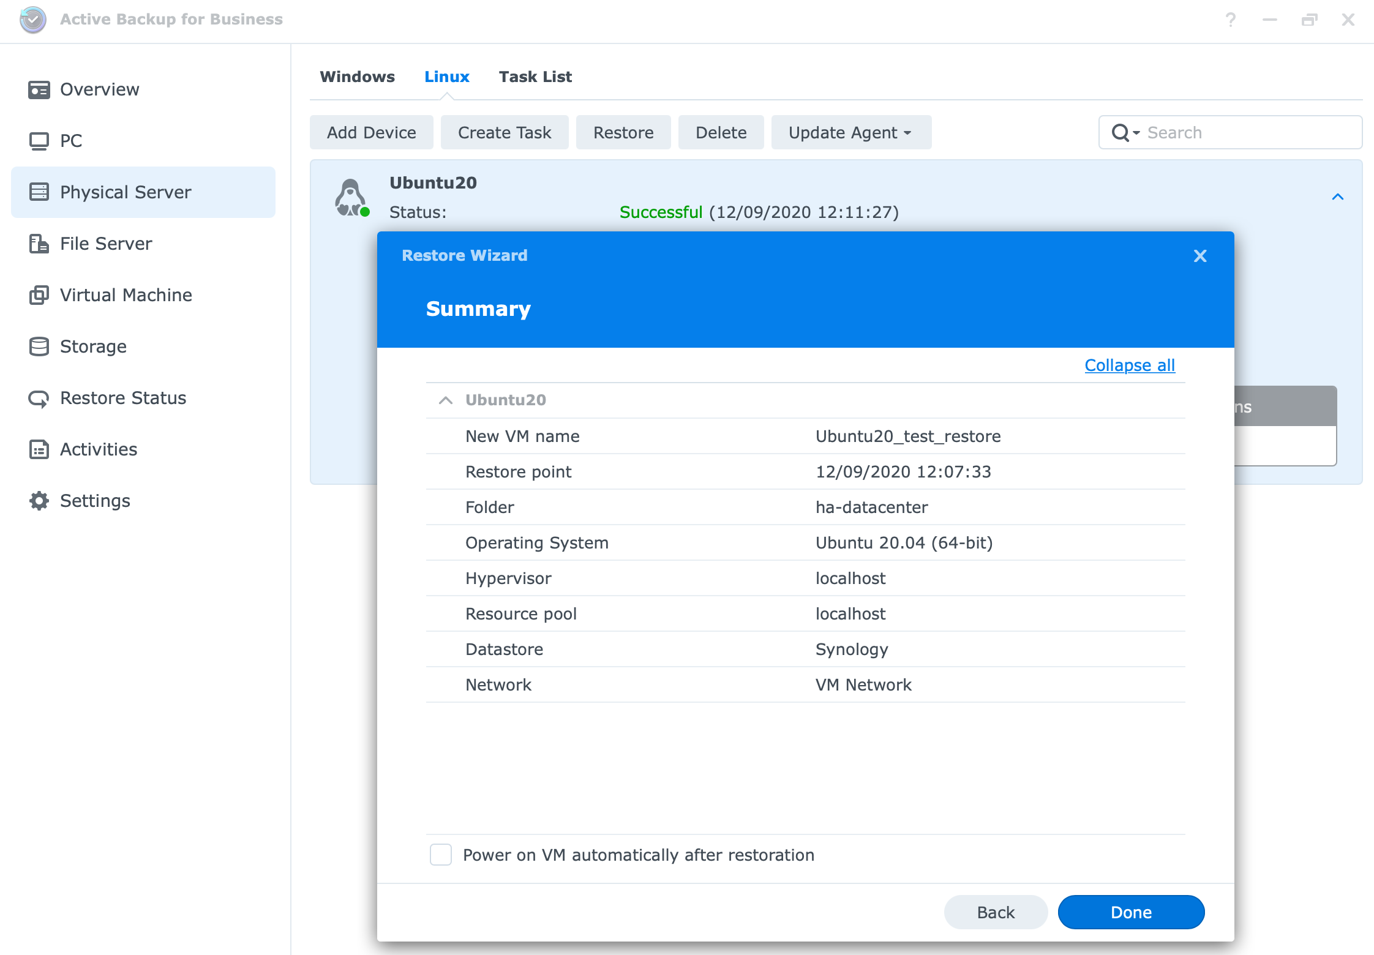
Task: Go Back in the Restore Wizard
Action: [996, 912]
